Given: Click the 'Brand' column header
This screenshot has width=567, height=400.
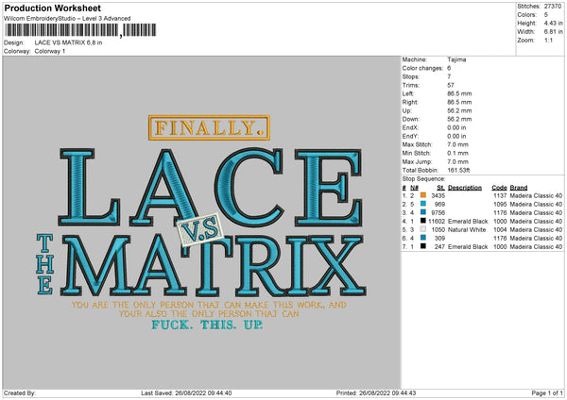Looking at the screenshot, I should [x=519, y=188].
